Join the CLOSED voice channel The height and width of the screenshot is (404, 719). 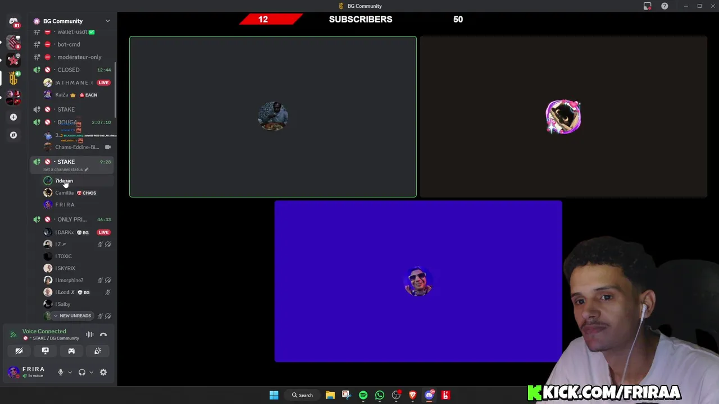pos(72,70)
